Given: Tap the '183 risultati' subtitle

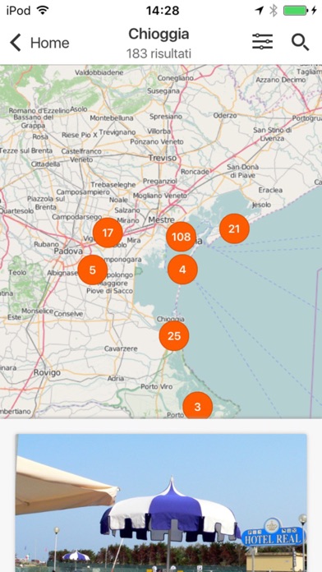Looking at the screenshot, I should tap(159, 53).
